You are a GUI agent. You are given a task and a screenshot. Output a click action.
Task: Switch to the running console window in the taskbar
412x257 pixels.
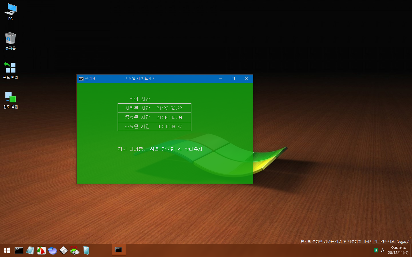point(118,250)
